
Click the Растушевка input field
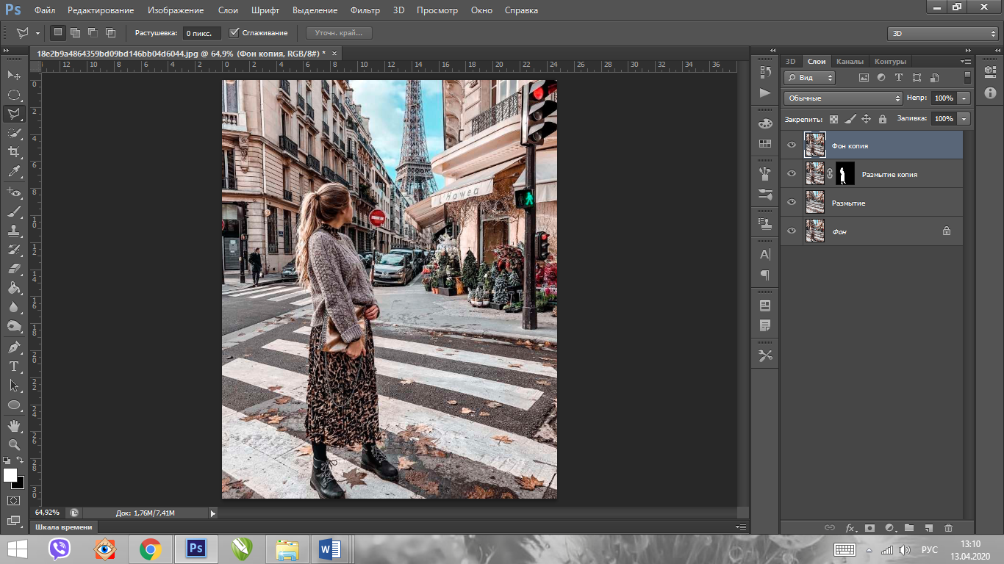201,33
